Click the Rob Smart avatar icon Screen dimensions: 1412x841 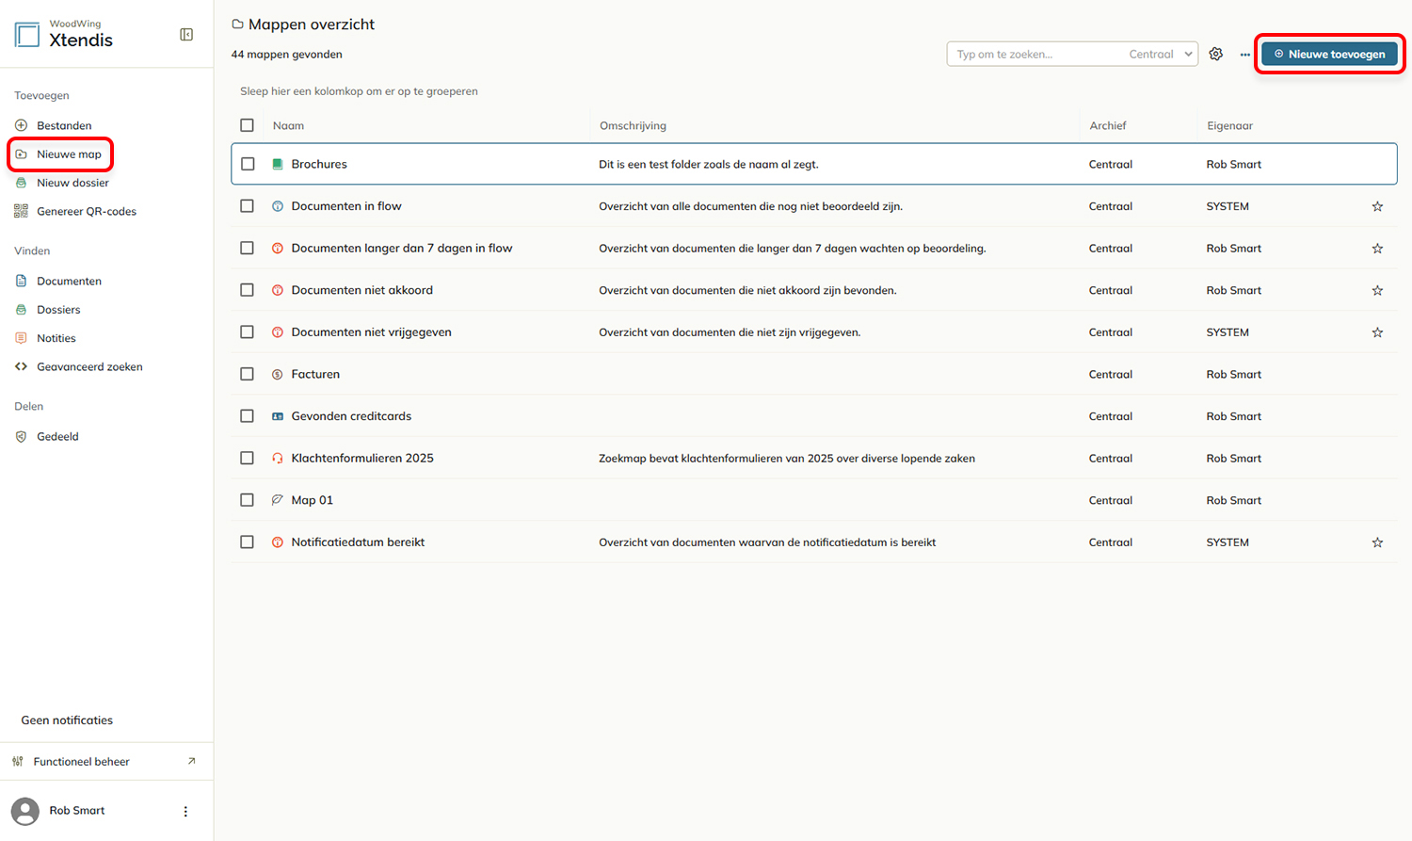tap(25, 811)
